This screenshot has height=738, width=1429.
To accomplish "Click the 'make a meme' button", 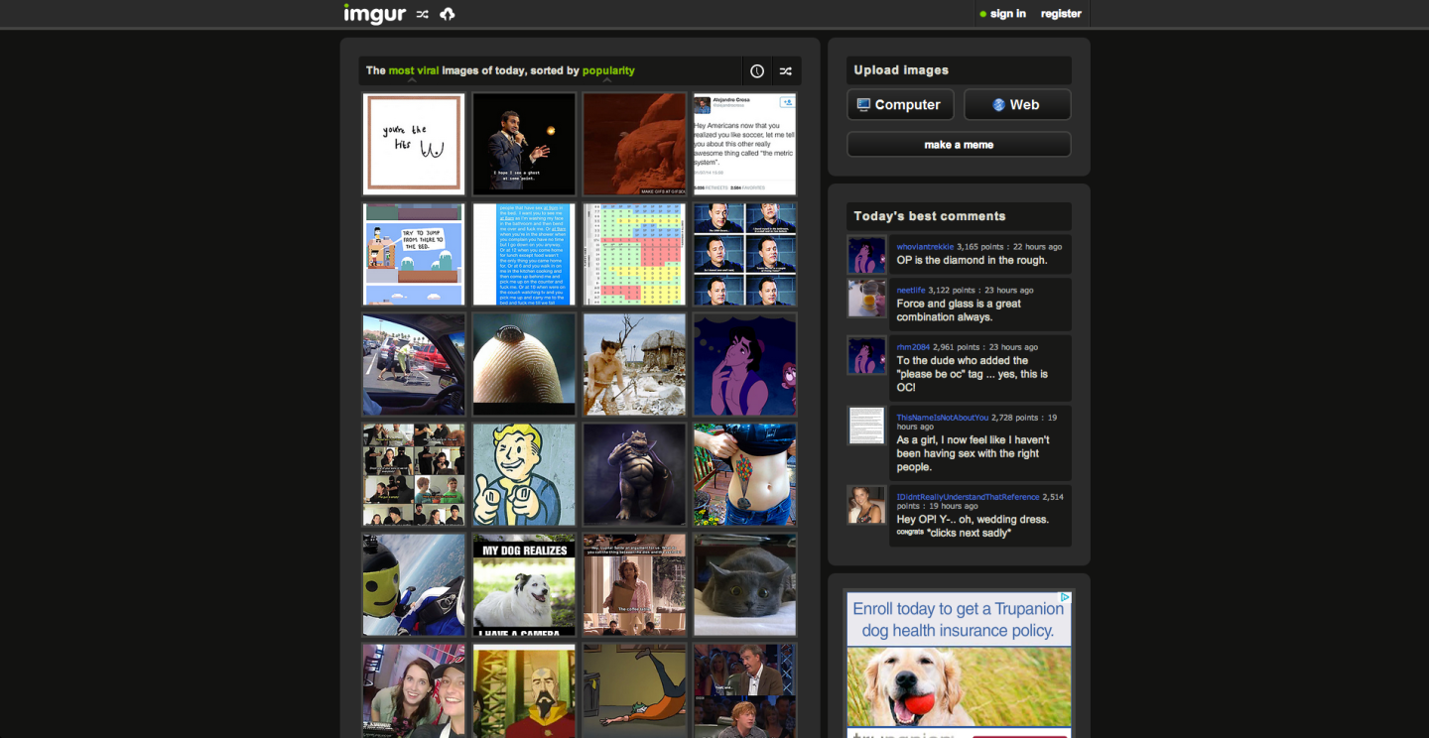I will (x=958, y=144).
